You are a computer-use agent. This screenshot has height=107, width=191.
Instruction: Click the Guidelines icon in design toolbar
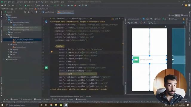coord(155,23)
